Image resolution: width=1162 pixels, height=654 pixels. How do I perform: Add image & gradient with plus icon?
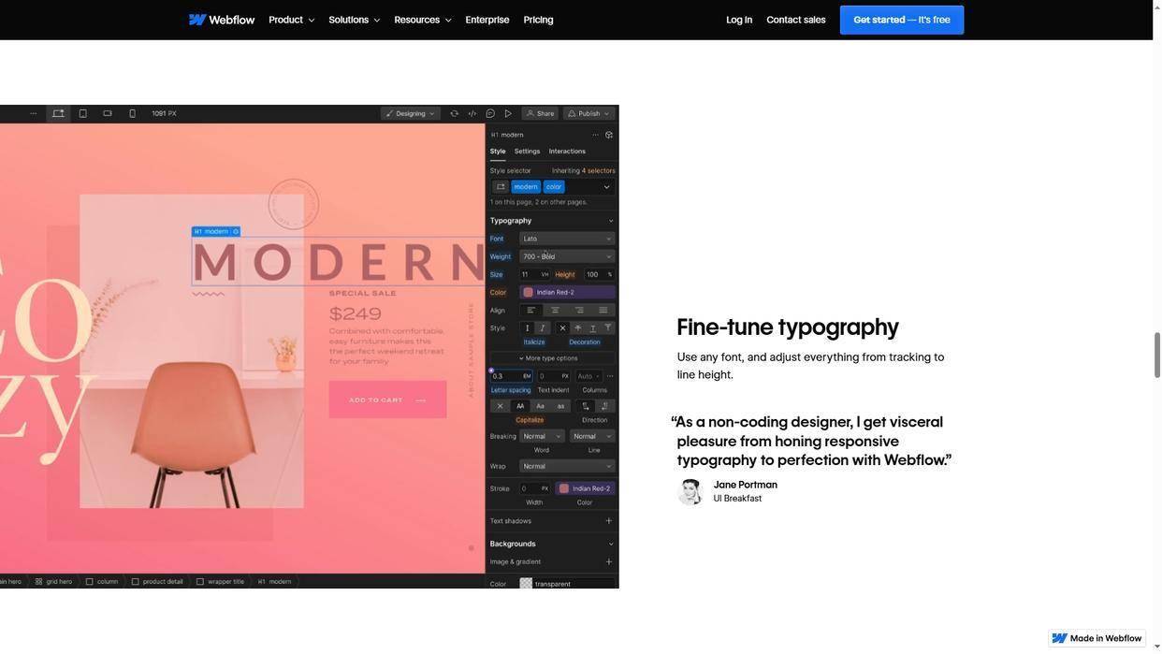[x=608, y=561]
